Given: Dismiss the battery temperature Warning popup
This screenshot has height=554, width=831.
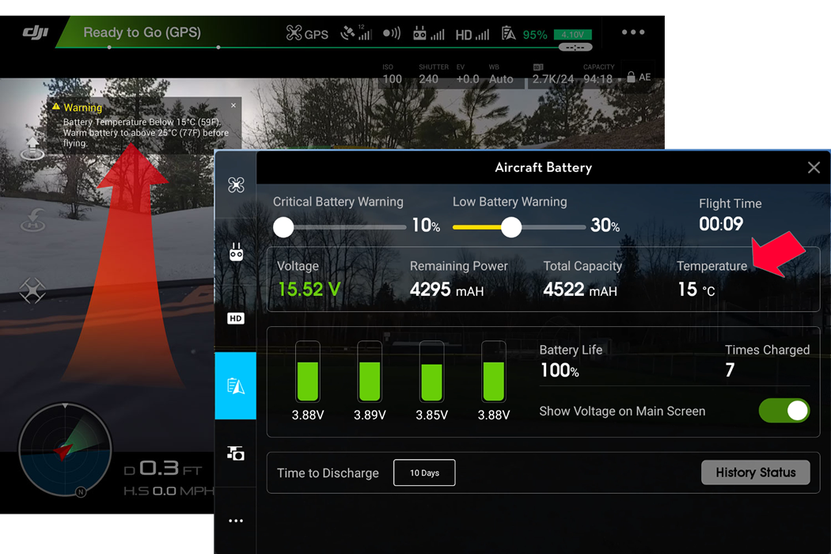Looking at the screenshot, I should click(x=233, y=105).
